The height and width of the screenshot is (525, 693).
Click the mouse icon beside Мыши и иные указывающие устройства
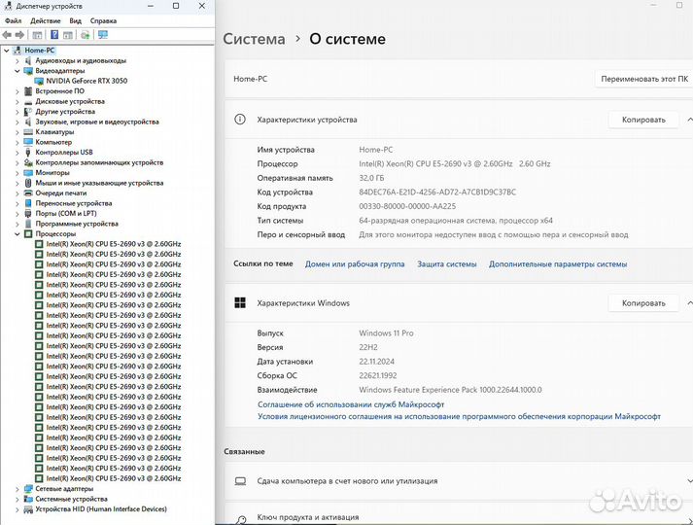28,183
